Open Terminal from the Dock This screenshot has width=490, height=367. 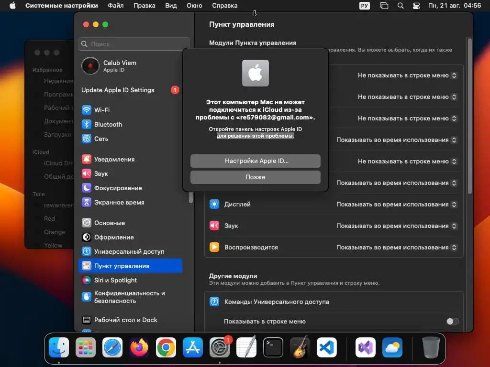click(273, 347)
